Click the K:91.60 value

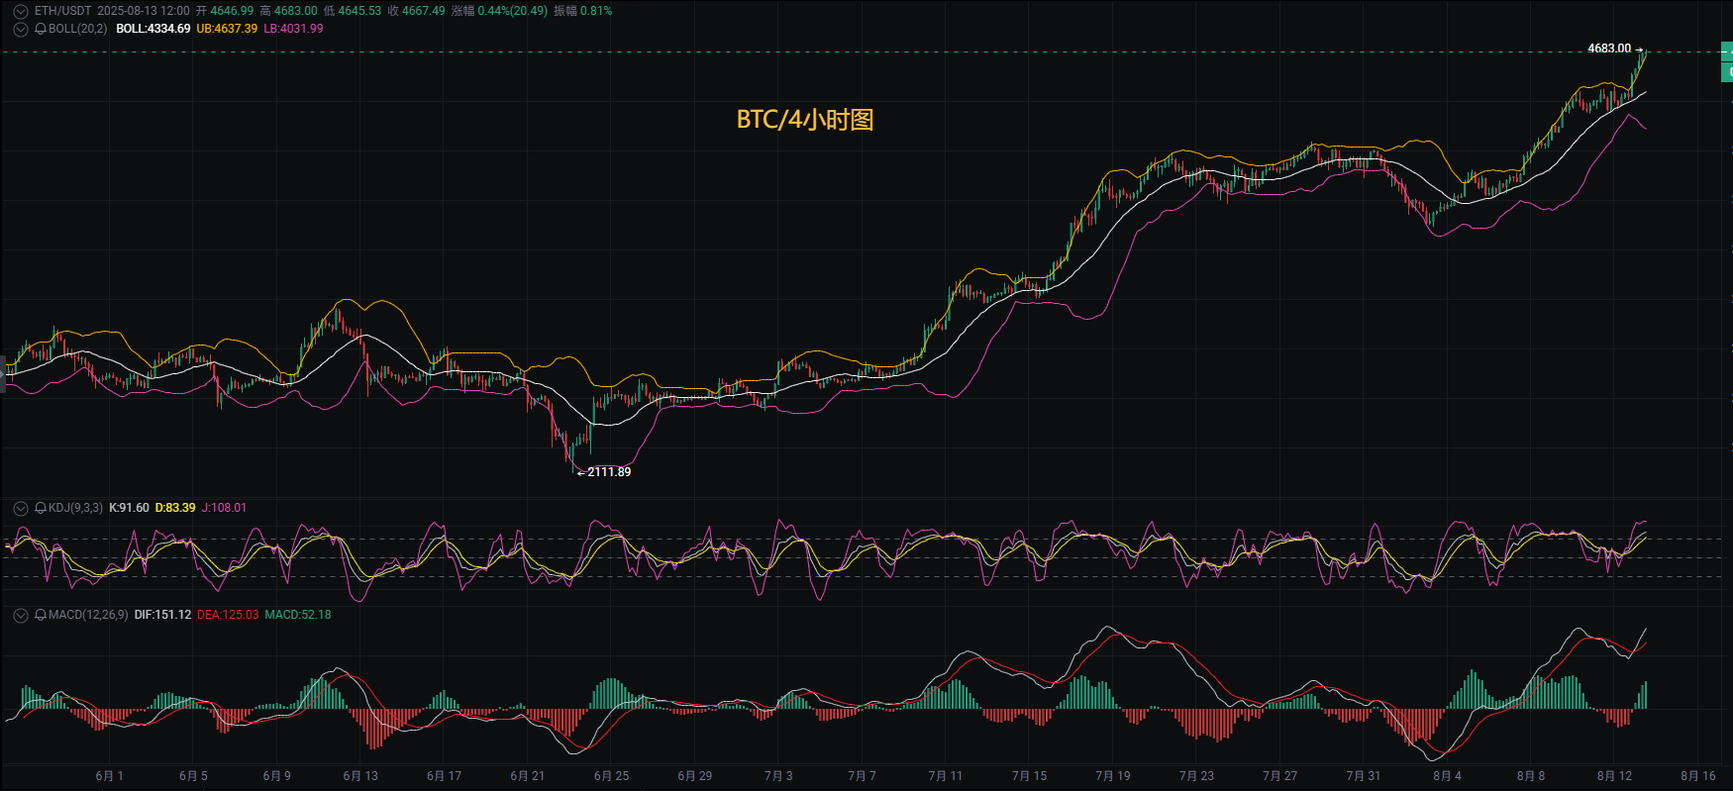(129, 508)
